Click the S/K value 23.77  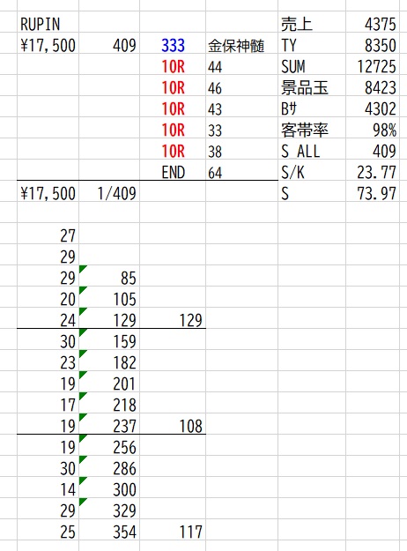tap(373, 172)
